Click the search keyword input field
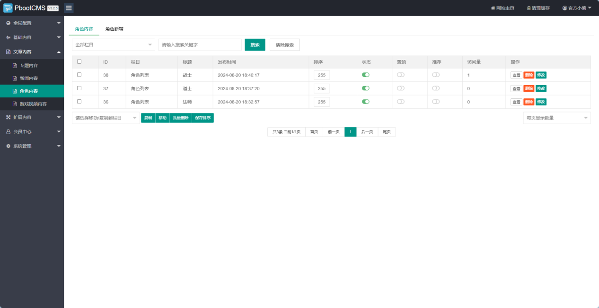This screenshot has width=599, height=308. [200, 44]
